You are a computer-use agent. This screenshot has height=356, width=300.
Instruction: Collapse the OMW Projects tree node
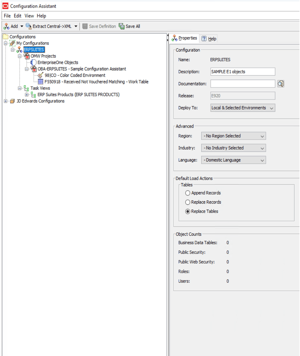[x=20, y=56]
